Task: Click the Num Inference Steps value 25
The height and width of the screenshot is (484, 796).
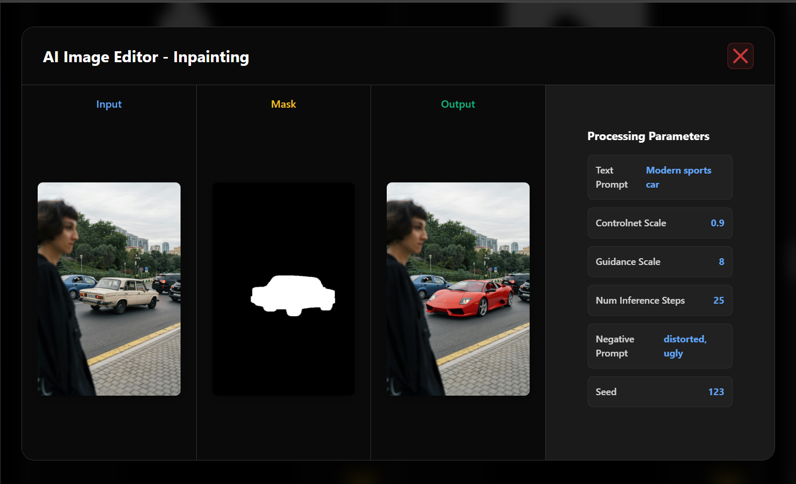Action: pos(719,301)
